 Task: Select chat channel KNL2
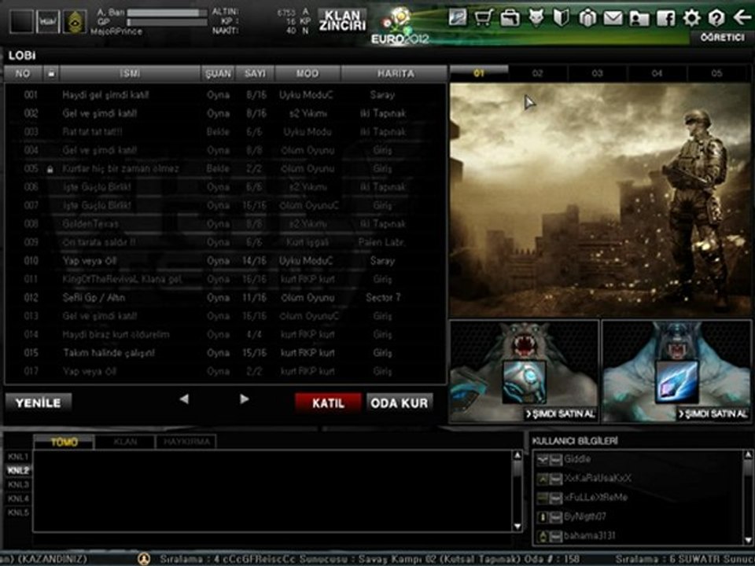pos(18,470)
